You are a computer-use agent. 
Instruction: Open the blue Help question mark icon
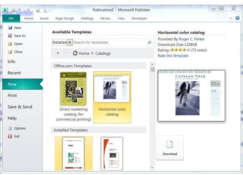[x=237, y=18]
